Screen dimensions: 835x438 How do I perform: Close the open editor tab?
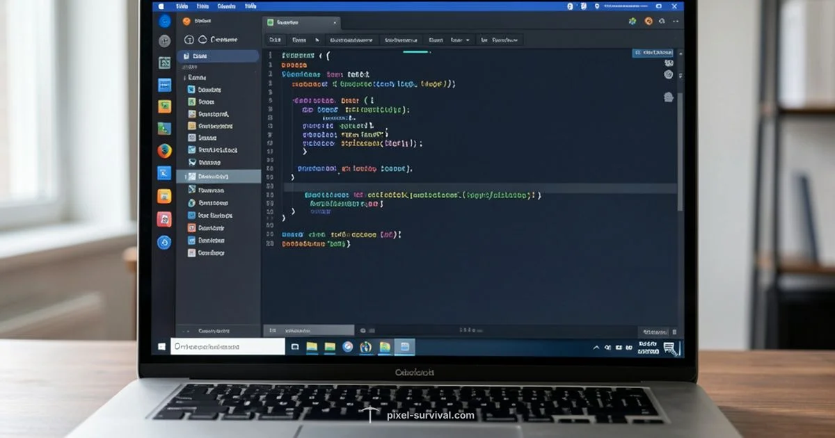[336, 22]
